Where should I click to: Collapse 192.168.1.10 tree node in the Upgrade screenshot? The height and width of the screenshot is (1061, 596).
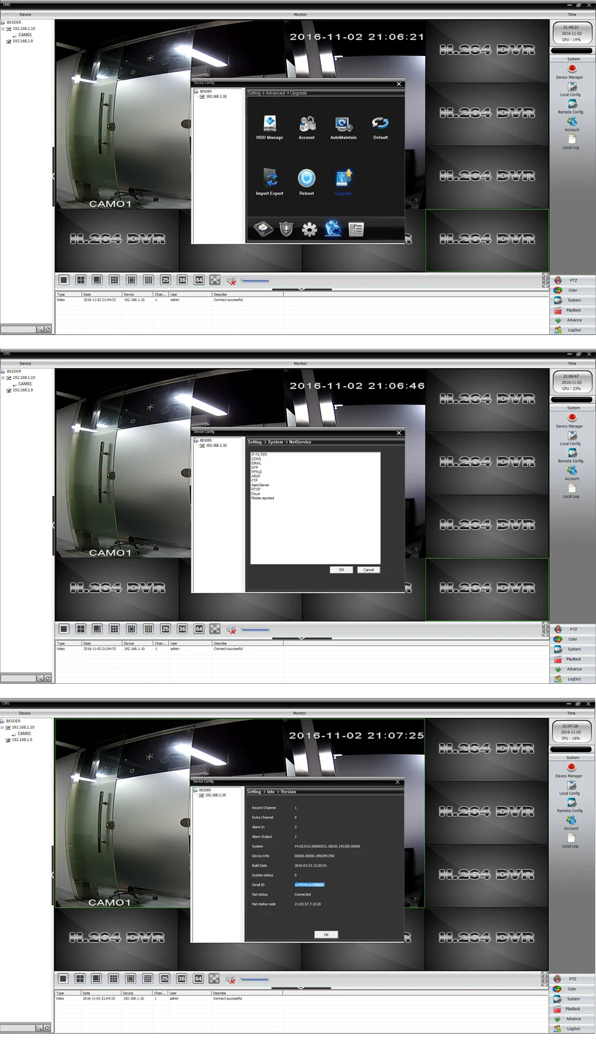(2, 29)
